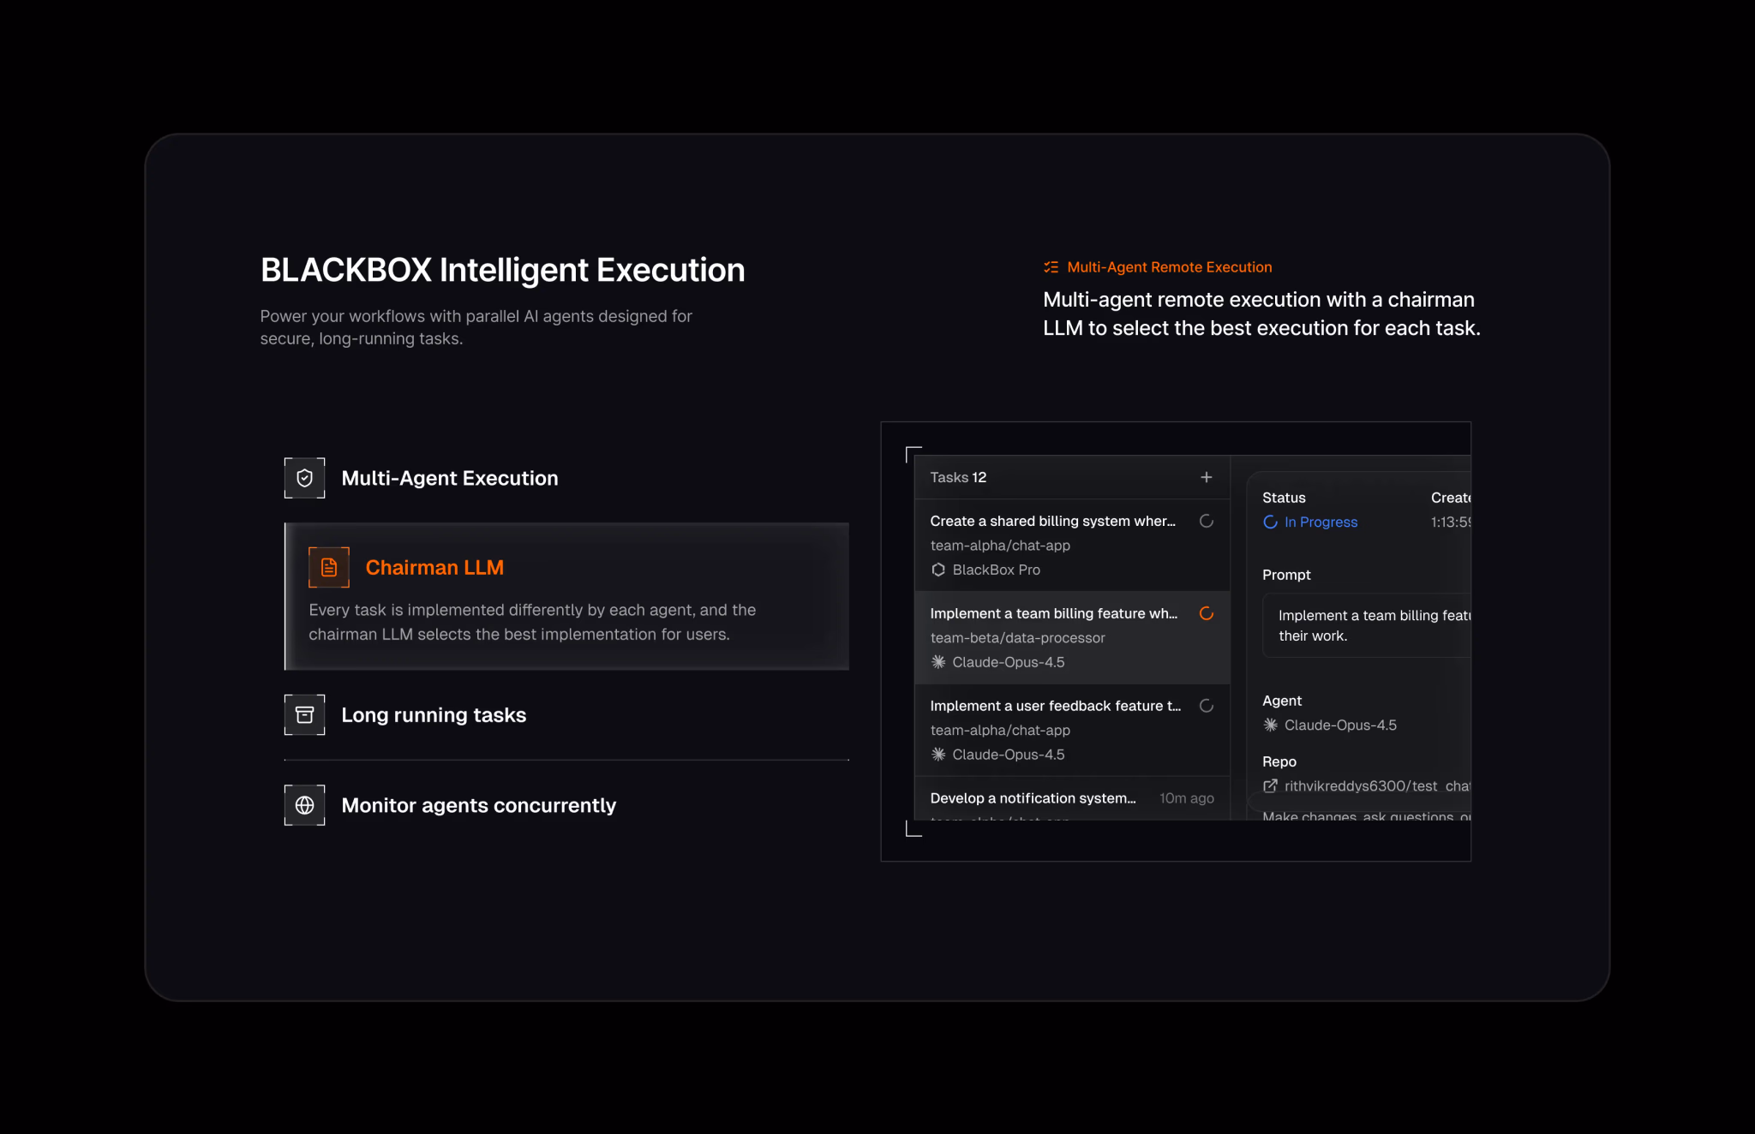Open the Implement a user feedback feature task
Viewport: 1755px width, 1134px height.
[1072, 730]
